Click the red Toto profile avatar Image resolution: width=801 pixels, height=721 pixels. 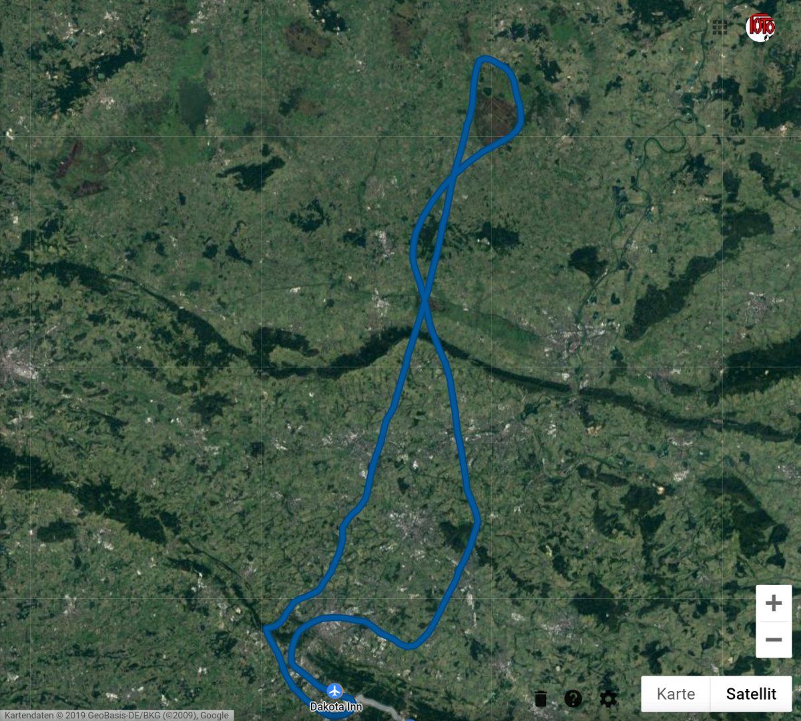pos(760,27)
